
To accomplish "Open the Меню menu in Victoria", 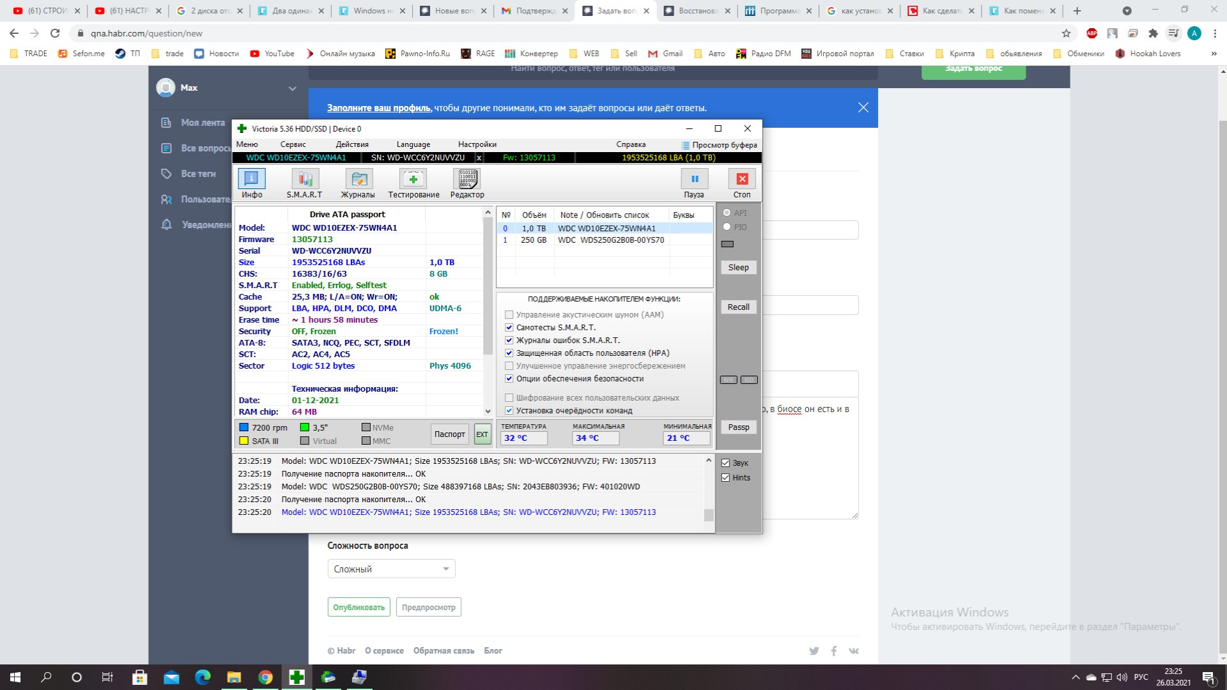I will point(247,144).
